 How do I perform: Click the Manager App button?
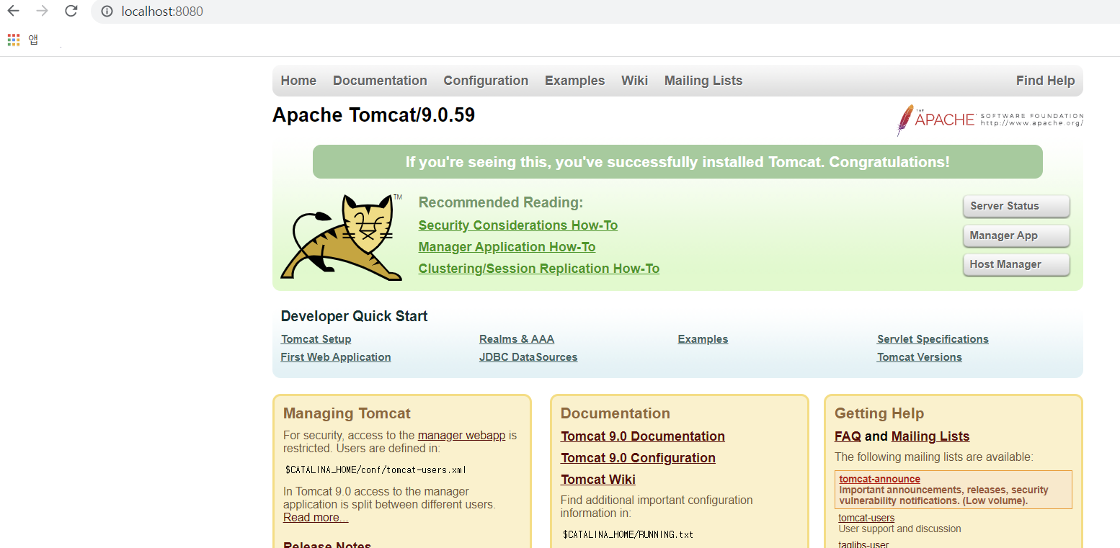pos(1016,235)
